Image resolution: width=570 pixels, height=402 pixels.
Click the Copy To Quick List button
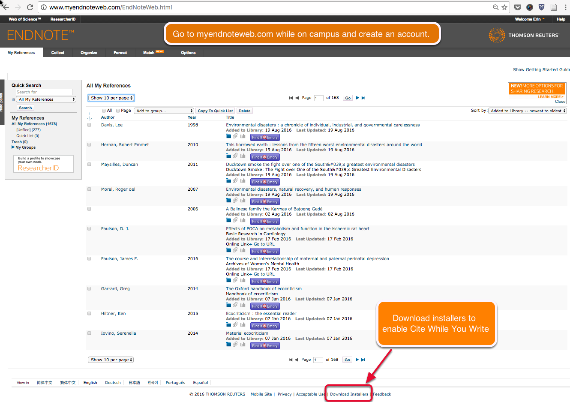click(x=216, y=111)
